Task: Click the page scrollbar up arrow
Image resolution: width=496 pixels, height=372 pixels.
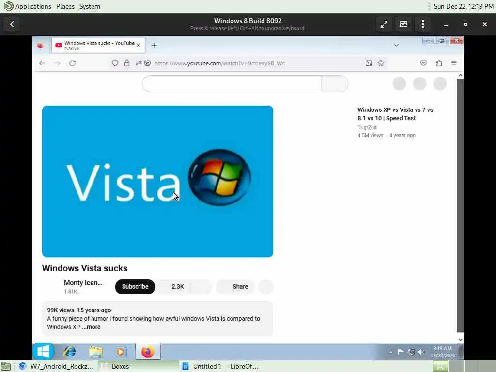Action: [460, 75]
